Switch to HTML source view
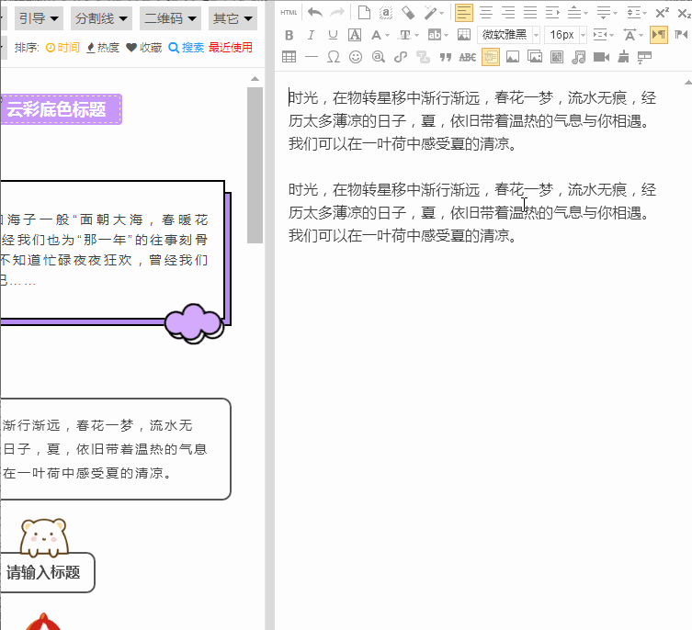 [x=289, y=12]
